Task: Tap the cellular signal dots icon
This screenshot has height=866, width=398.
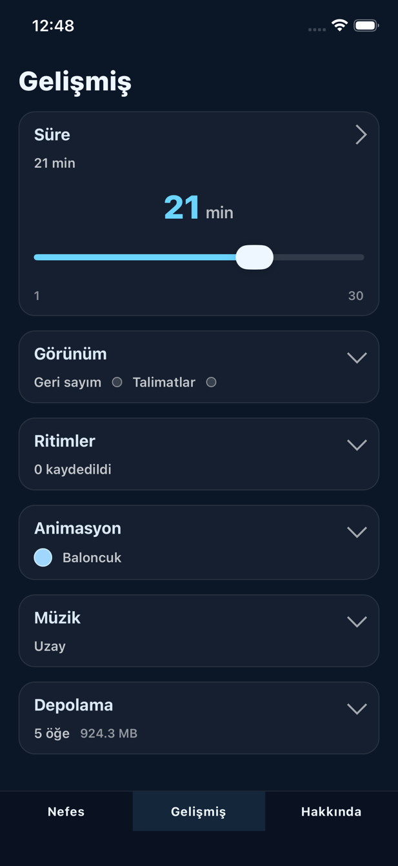Action: coord(316,29)
